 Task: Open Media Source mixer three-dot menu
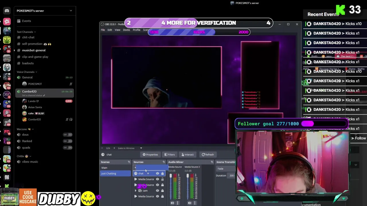(x=177, y=203)
